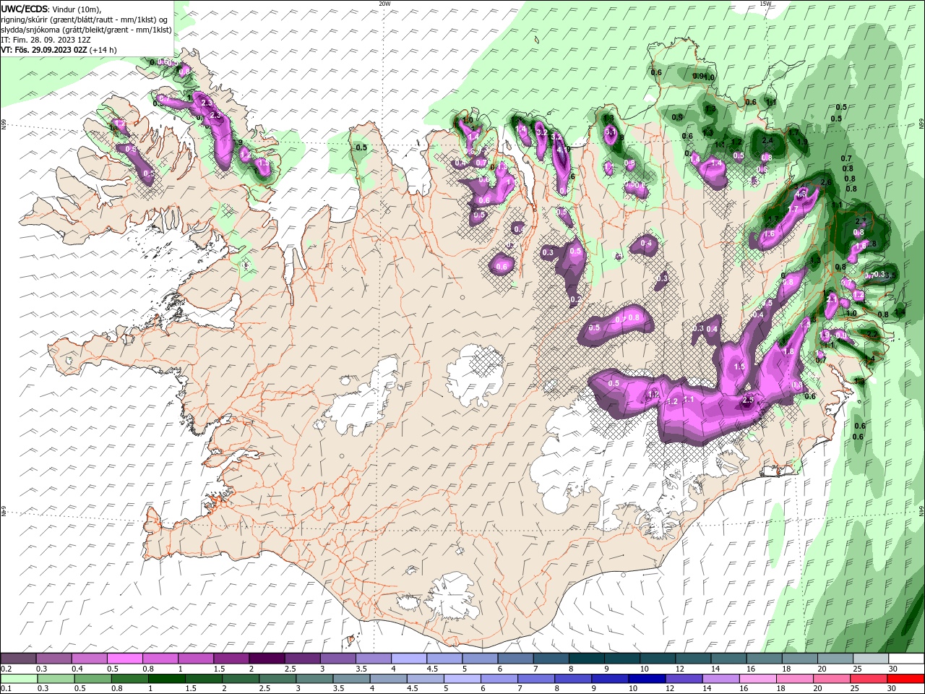Click the '2.7' value on the east coast
The width and height of the screenshot is (925, 694).
(x=861, y=221)
